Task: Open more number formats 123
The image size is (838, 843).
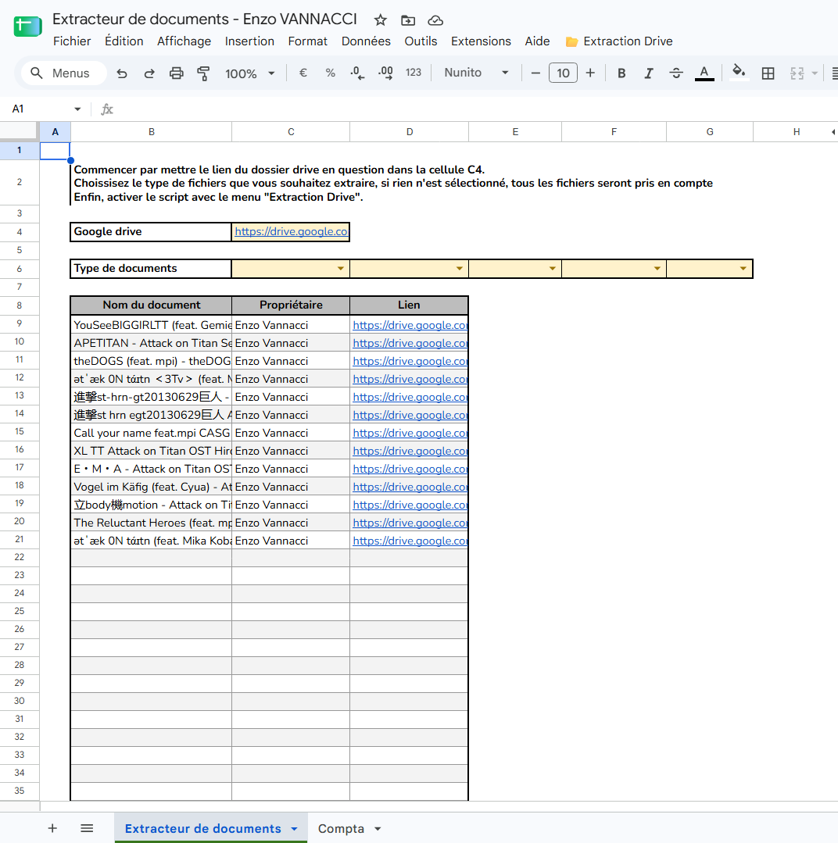Action: point(413,73)
